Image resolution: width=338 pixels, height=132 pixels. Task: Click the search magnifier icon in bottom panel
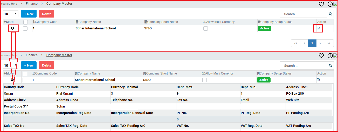tap(330, 66)
